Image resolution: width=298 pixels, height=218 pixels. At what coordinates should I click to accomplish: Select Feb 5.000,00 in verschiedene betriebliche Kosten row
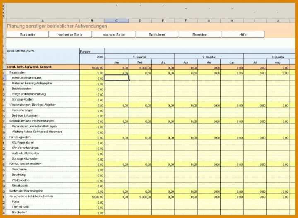140,197
